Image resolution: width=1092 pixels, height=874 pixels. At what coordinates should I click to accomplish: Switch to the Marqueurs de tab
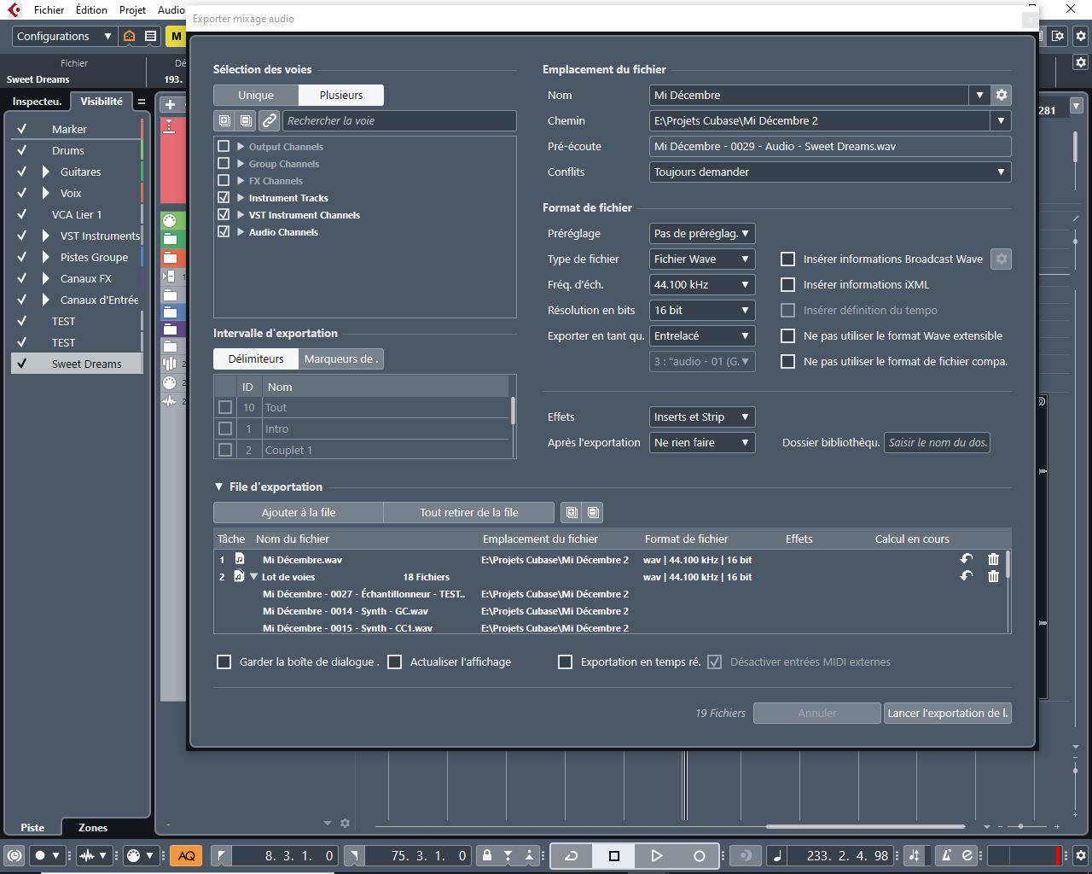pos(340,358)
